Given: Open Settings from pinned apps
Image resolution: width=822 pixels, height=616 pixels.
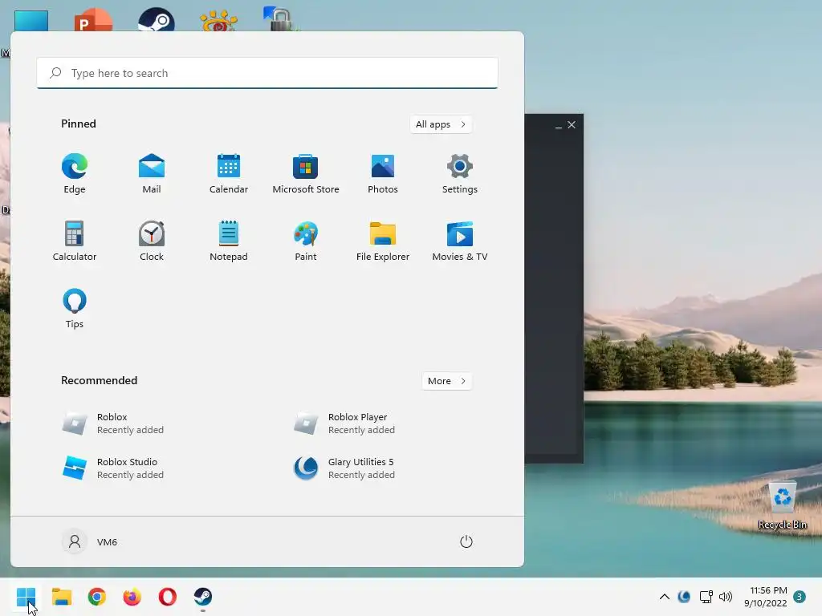Looking at the screenshot, I should [460, 173].
